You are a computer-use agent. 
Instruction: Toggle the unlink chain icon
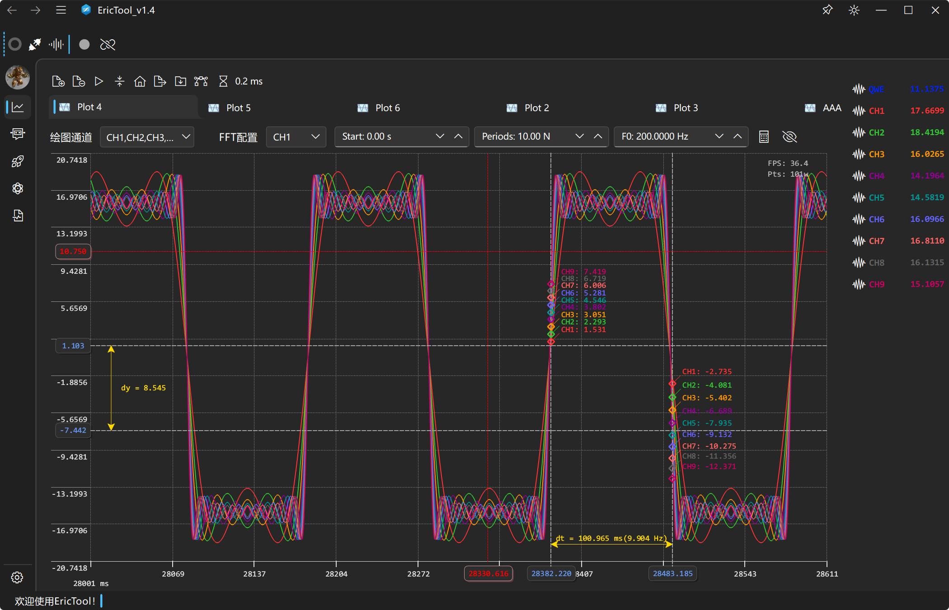point(108,44)
